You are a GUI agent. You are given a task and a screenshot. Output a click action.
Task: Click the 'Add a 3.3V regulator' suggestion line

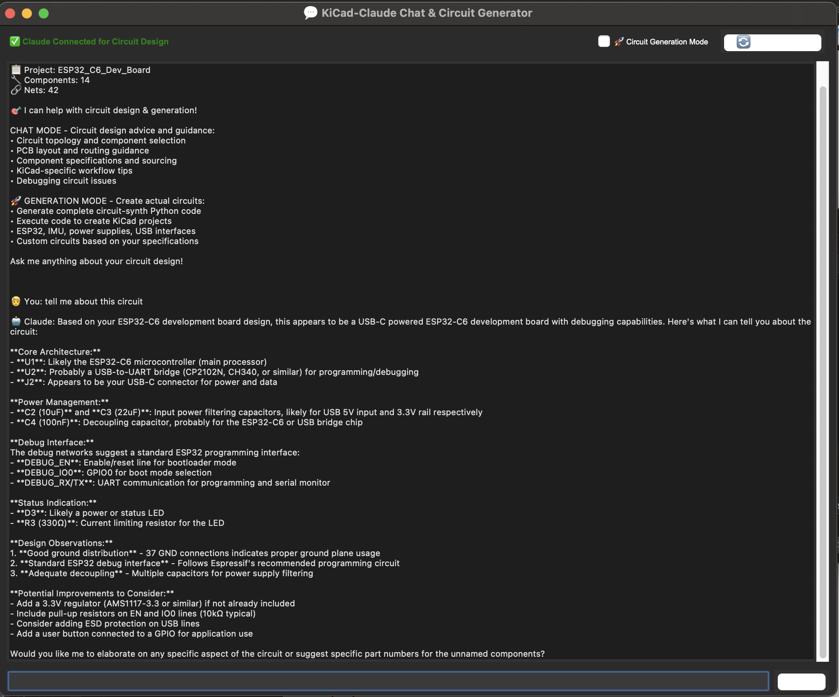click(153, 603)
